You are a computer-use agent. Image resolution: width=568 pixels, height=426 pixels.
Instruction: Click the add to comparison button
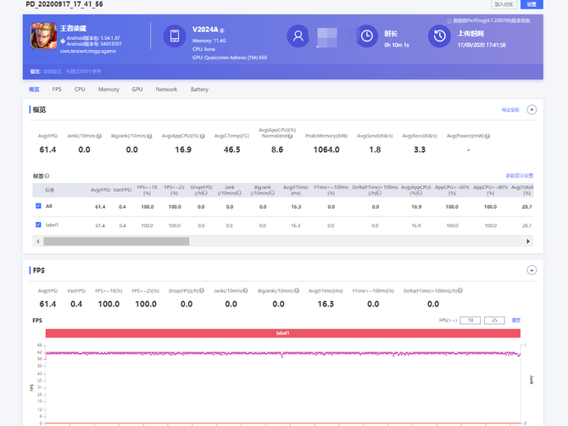point(504,4)
